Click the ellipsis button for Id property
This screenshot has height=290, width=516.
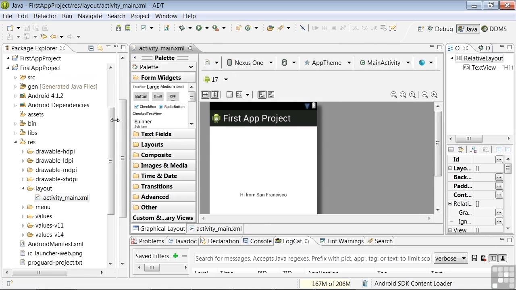pos(499,159)
